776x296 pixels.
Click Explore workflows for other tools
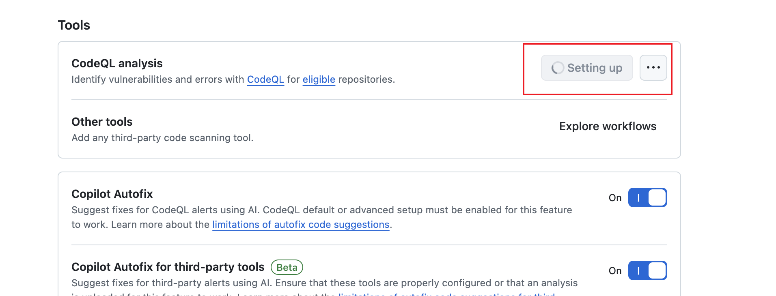(x=608, y=127)
